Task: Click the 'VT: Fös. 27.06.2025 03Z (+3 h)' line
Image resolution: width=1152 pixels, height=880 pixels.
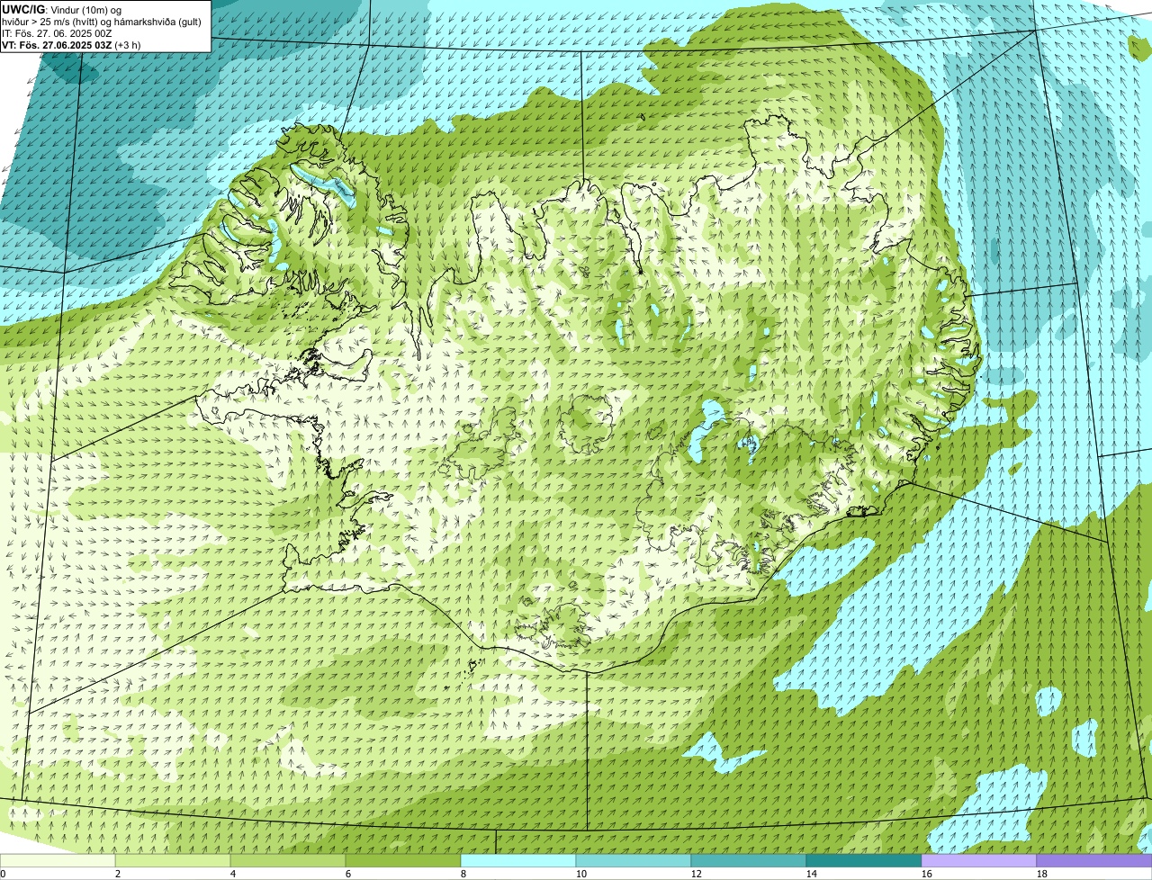Action: pyautogui.click(x=71, y=45)
